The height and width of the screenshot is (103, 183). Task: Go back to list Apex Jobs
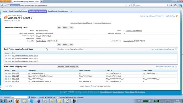coord(13,21)
